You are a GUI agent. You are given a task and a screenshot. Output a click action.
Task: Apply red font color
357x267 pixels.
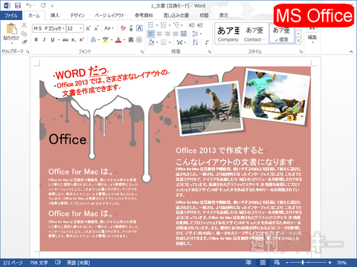click(x=118, y=40)
